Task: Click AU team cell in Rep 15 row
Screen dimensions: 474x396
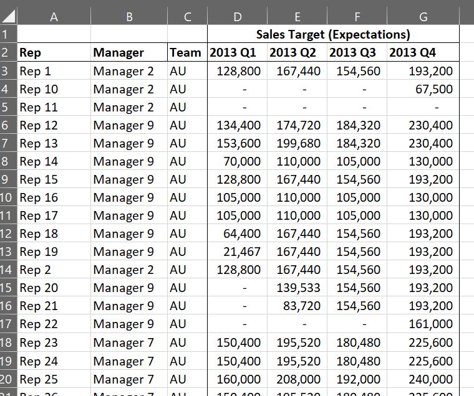Action: [188, 179]
